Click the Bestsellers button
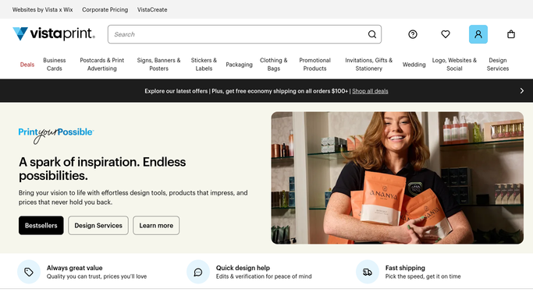 41,226
